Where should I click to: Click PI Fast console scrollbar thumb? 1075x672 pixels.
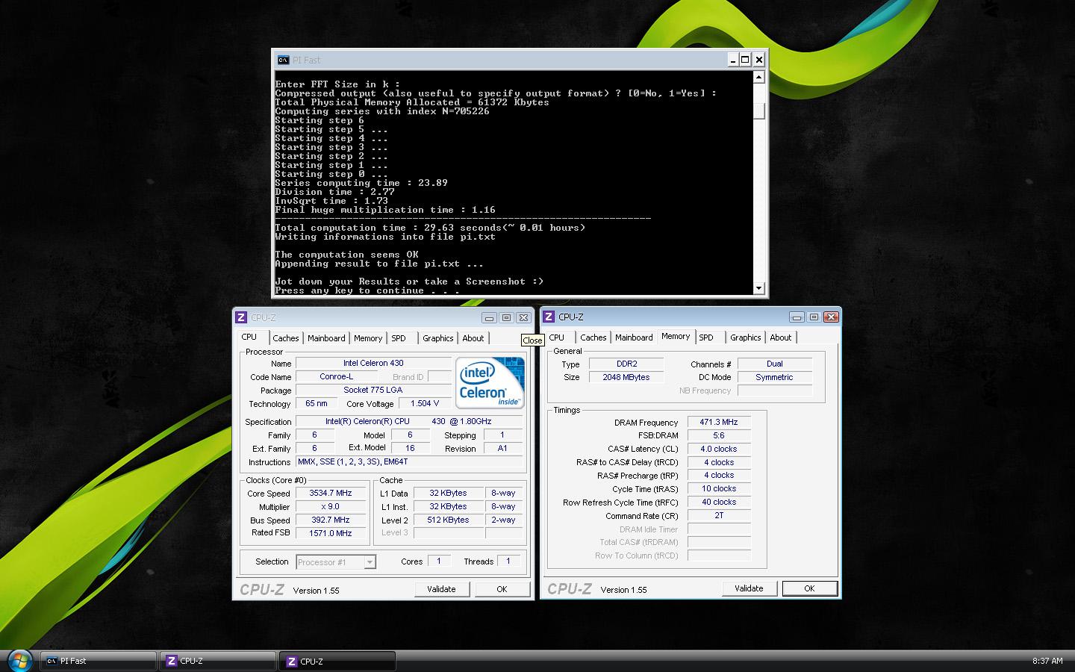point(758,111)
